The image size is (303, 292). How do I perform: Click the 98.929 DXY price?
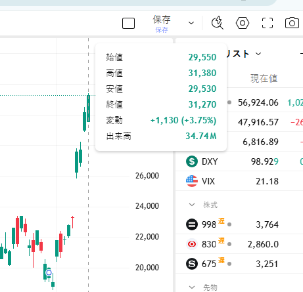[265, 161]
